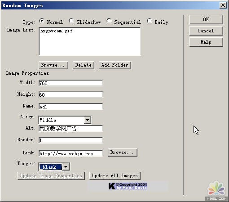
Task: Select hxgowcom.gif in the image list
Action: [57, 31]
